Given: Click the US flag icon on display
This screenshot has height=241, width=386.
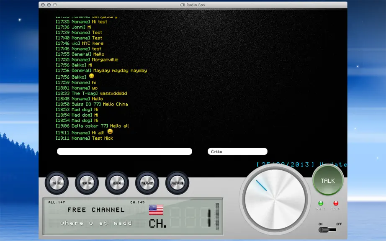Looking at the screenshot, I should tap(156, 210).
